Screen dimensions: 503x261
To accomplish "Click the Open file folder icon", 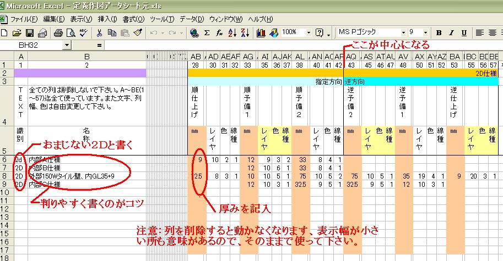I will tap(17, 32).
